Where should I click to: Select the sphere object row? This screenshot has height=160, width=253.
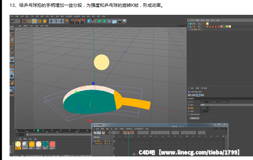pyautogui.click(x=193, y=24)
